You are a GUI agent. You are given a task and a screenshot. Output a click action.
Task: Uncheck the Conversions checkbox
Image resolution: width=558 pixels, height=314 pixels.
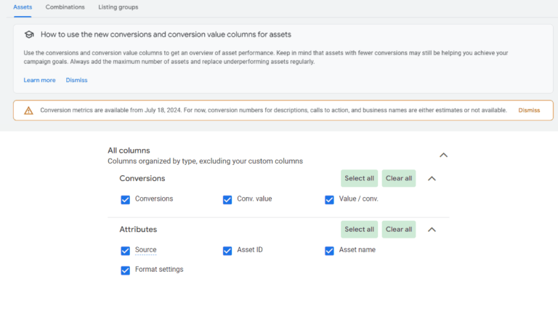click(125, 200)
